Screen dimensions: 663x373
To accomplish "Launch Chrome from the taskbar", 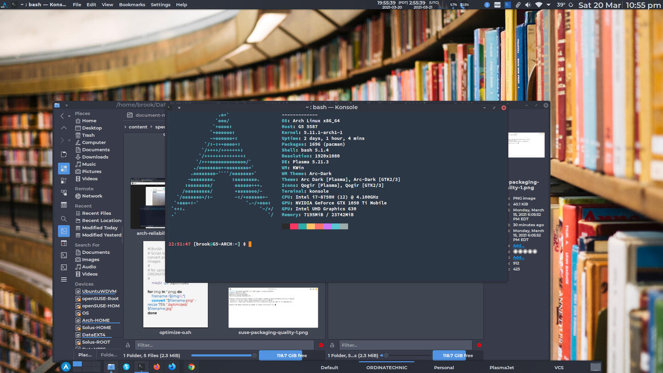I will tap(191, 367).
